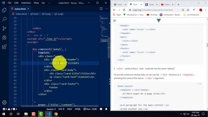Click the Vue devtools extension icon
The height and width of the screenshot is (117, 208).
(x=194, y=10)
